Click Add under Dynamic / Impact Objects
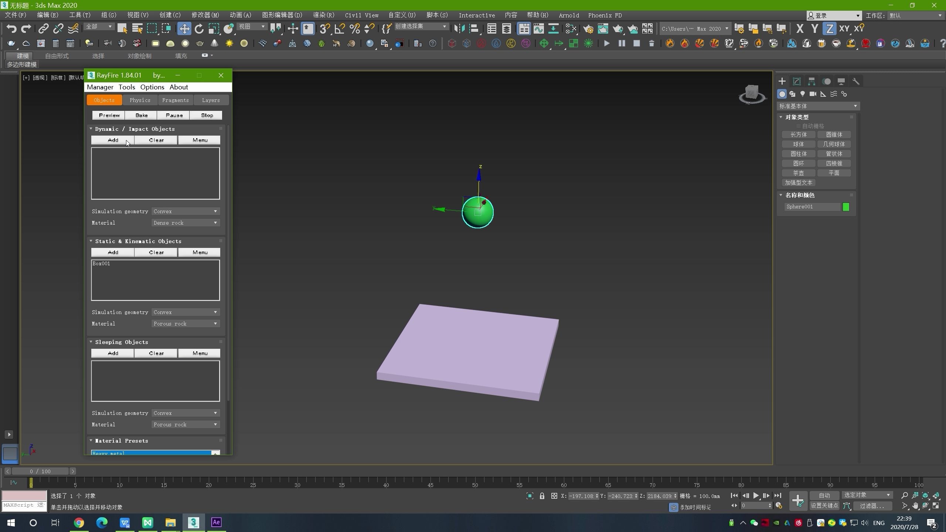The image size is (946, 532). pos(113,140)
